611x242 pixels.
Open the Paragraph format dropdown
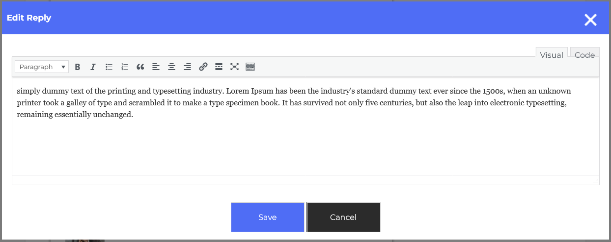pyautogui.click(x=42, y=67)
